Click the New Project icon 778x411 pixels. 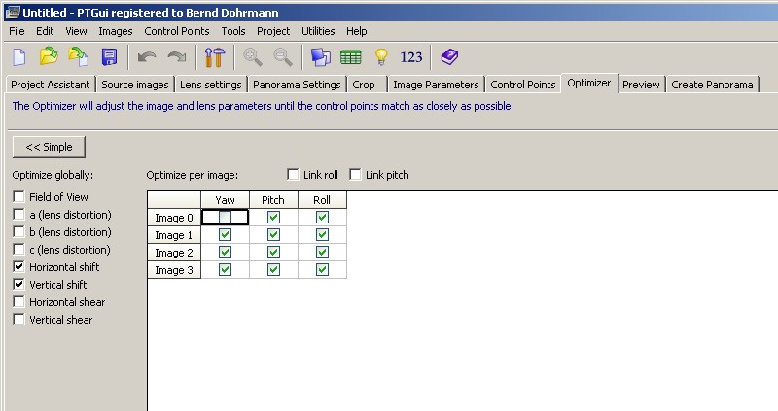(x=18, y=57)
